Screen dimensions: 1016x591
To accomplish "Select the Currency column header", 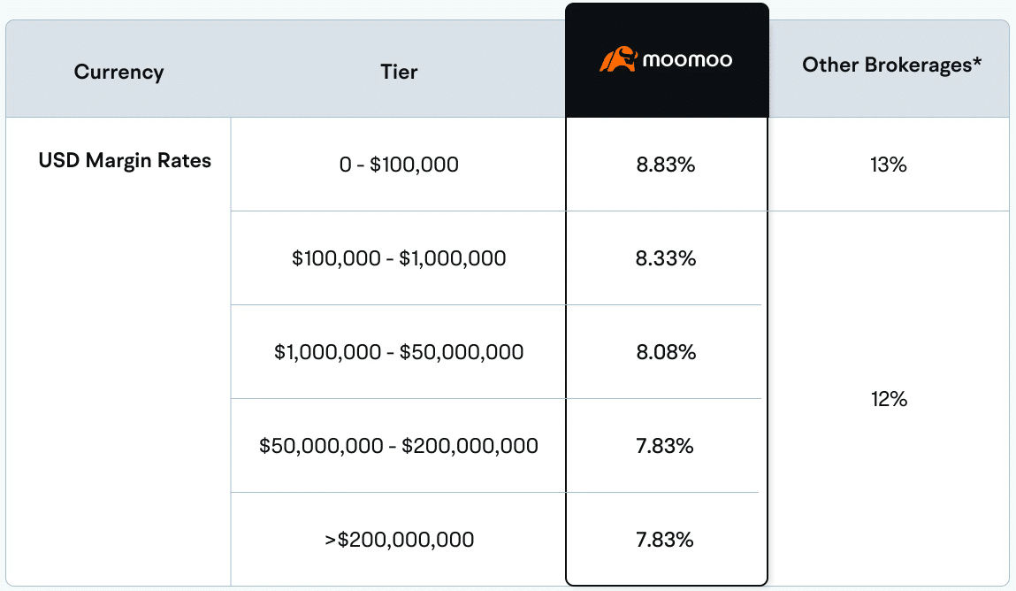I will pos(118,72).
